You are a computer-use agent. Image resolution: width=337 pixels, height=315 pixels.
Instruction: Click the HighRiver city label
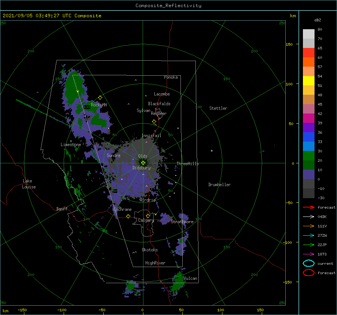[155, 263]
